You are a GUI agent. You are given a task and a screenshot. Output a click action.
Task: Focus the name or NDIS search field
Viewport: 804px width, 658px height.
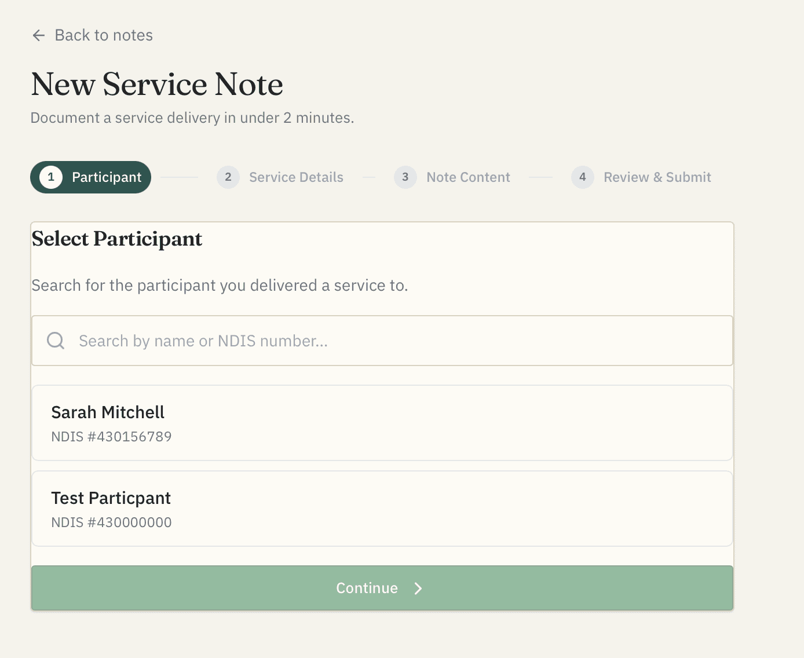(382, 341)
